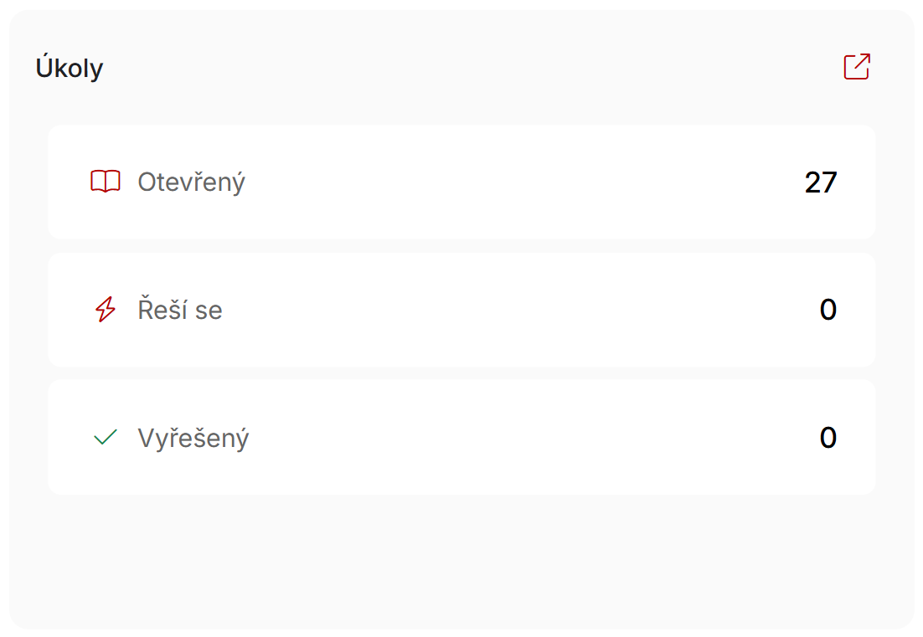Click the count 27 of open tasks
Image resolution: width=923 pixels, height=637 pixels.
point(821,182)
